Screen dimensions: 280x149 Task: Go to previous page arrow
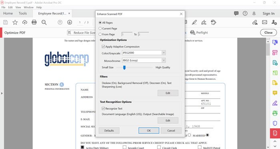[x=60, y=22]
